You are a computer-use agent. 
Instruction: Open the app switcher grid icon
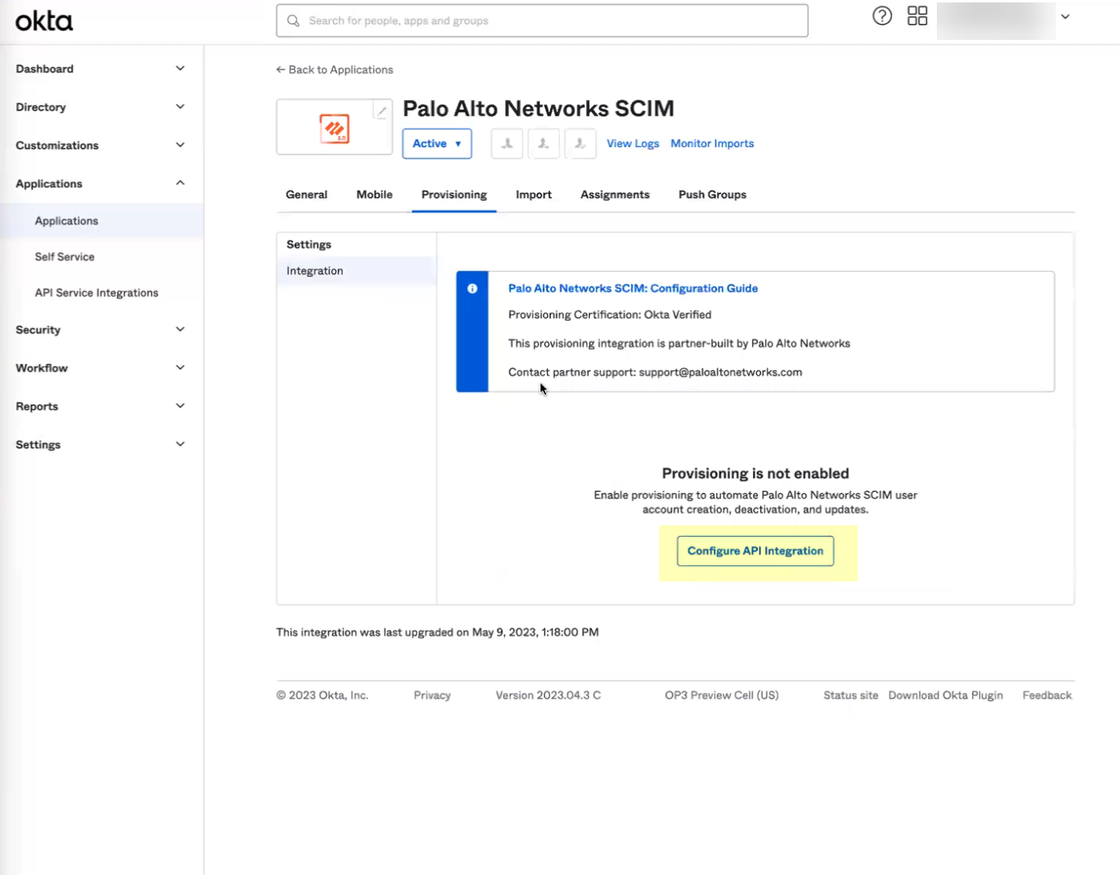pos(917,15)
